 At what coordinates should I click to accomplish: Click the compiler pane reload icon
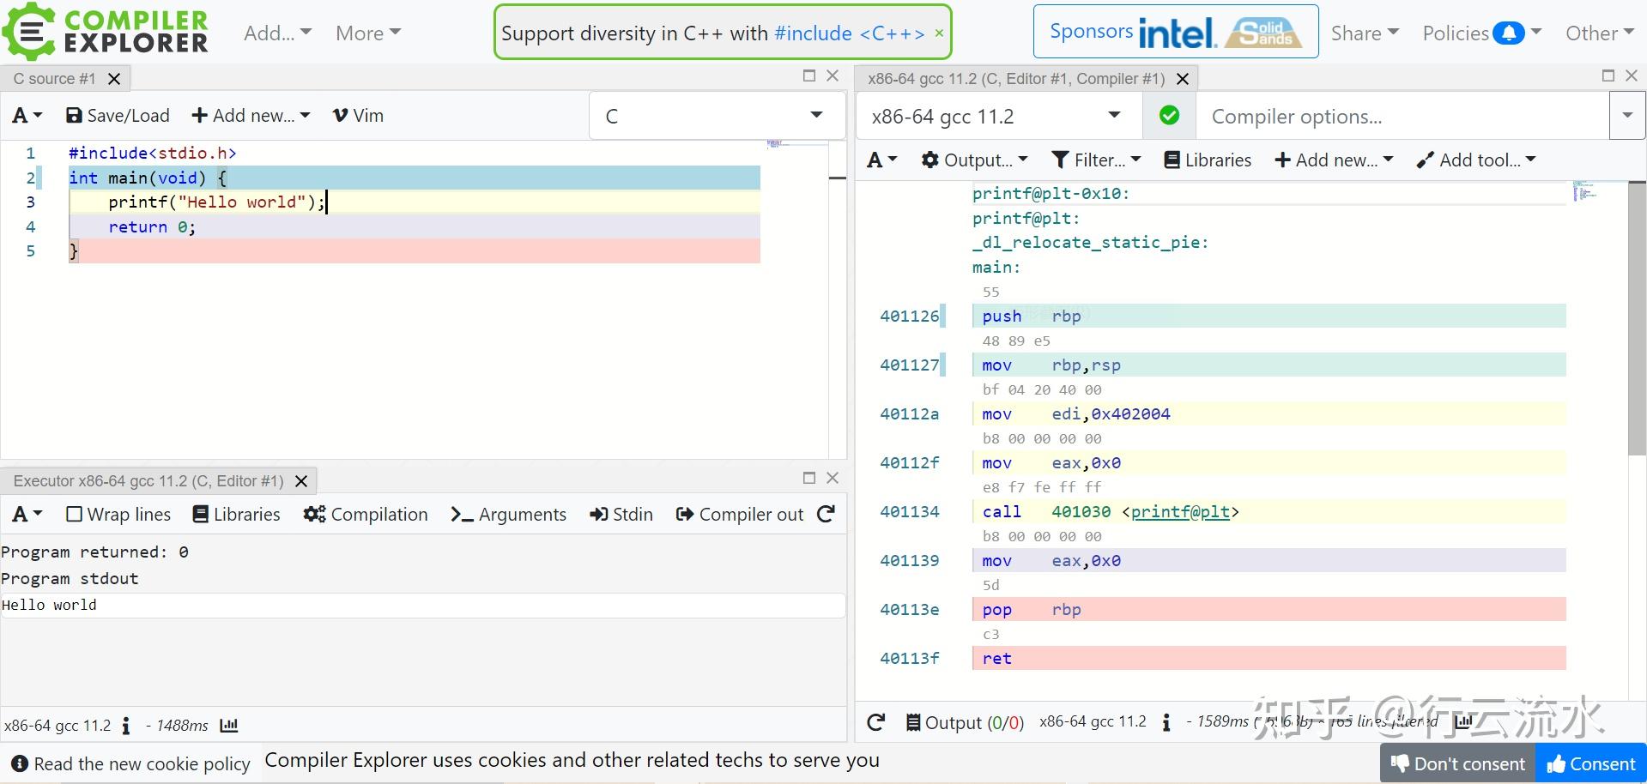pos(875,722)
